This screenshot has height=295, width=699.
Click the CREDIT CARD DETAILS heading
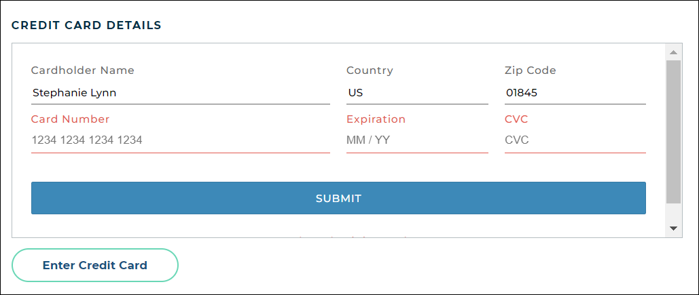click(x=86, y=26)
